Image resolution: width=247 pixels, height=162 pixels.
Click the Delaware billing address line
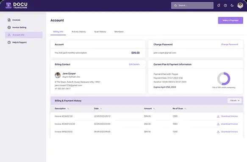[78, 82]
